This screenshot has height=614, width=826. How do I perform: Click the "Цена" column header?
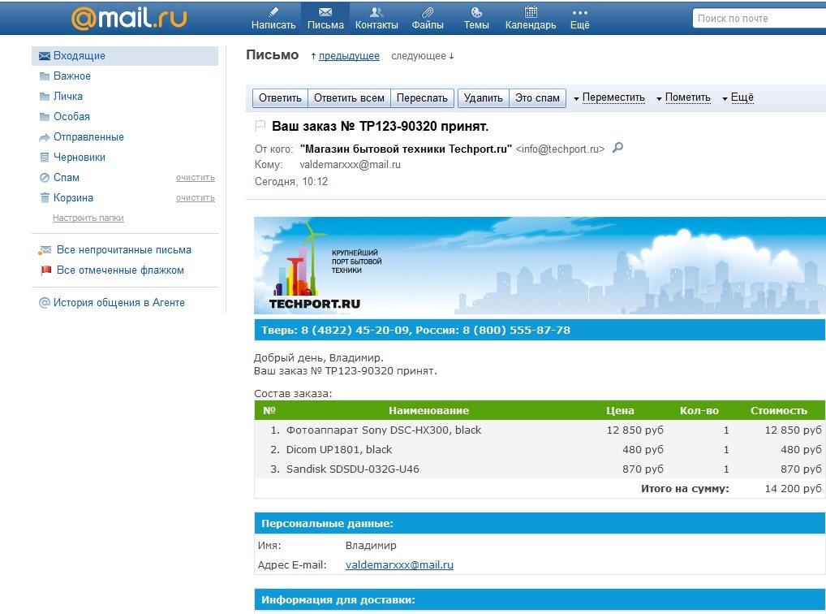620,411
